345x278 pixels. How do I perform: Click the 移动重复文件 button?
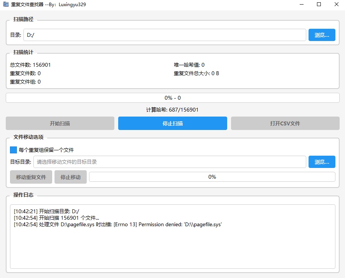tap(31, 177)
